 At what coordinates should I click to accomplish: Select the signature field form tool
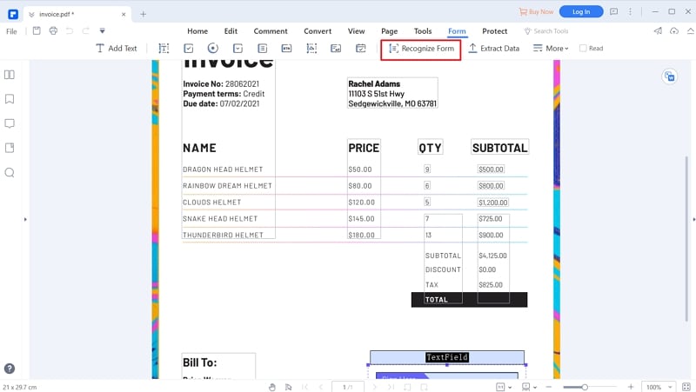[x=336, y=49]
